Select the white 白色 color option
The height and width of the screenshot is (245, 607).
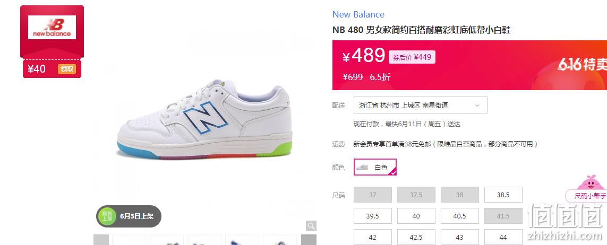(375, 167)
